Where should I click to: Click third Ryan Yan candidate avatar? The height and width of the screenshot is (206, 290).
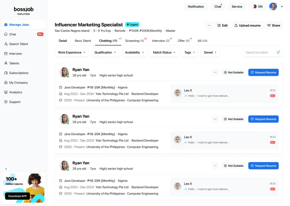(64, 166)
